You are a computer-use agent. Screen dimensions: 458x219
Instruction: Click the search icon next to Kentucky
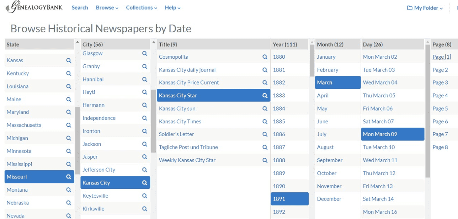(69, 73)
